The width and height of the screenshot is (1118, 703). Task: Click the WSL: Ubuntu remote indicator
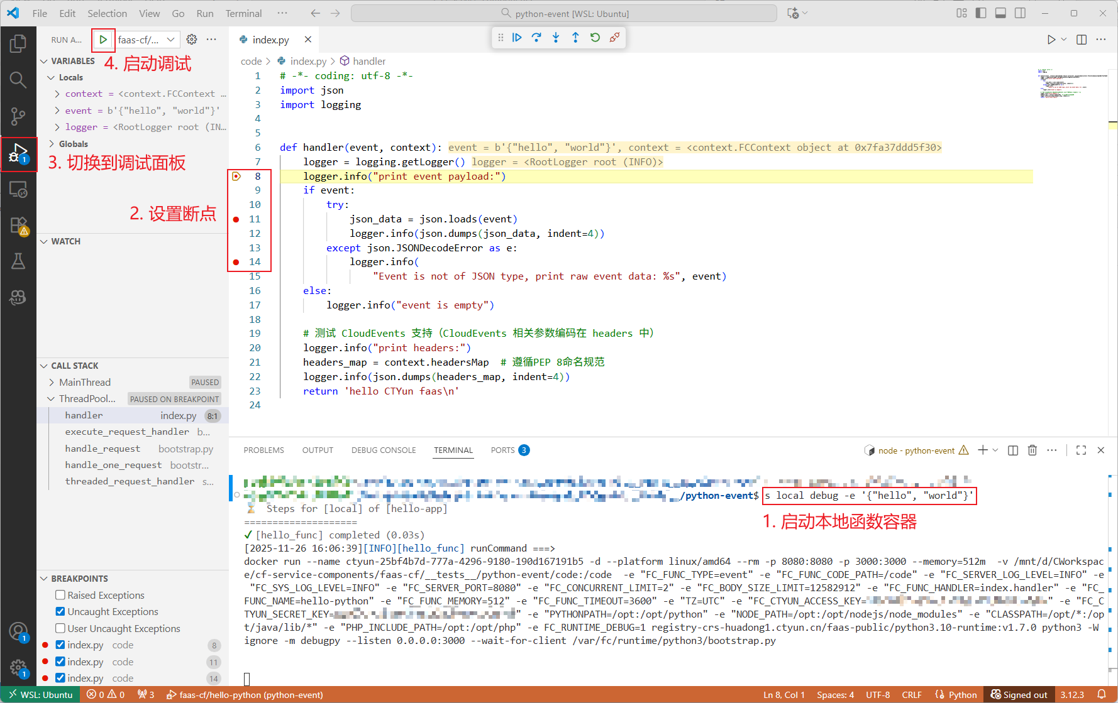pos(41,694)
